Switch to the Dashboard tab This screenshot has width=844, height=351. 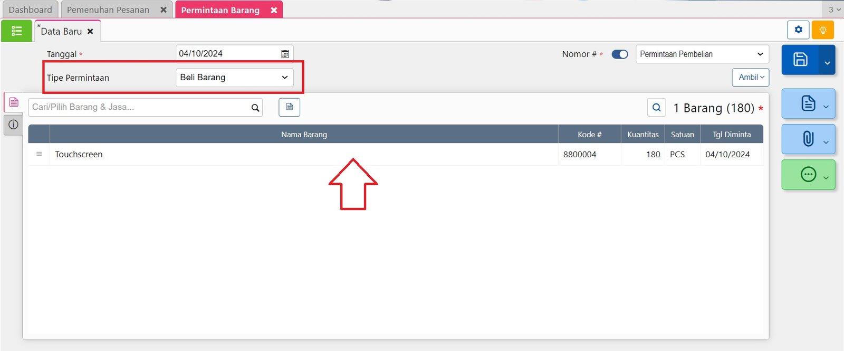pyautogui.click(x=31, y=10)
